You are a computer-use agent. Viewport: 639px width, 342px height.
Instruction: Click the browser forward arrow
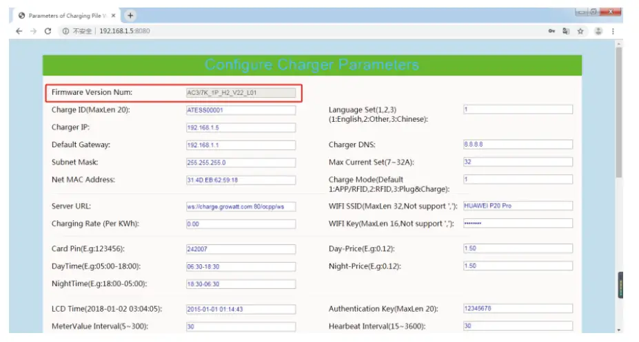pyautogui.click(x=33, y=31)
